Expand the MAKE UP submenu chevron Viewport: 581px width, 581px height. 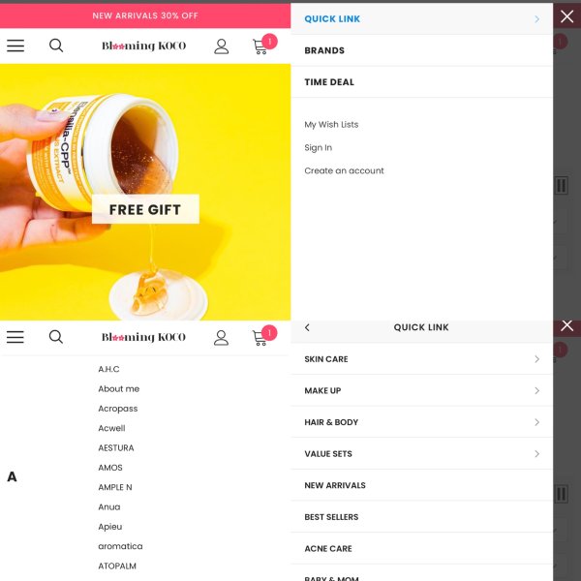point(536,390)
